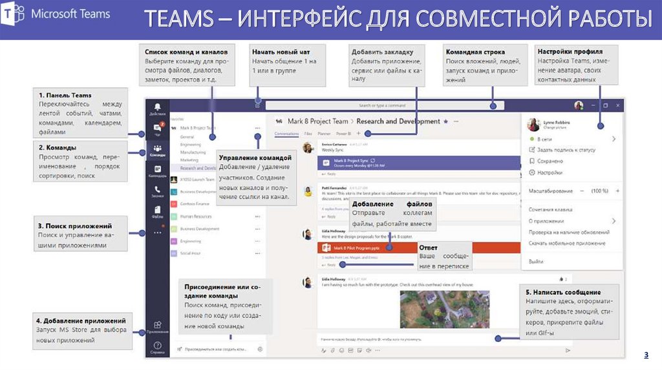Click the three-dot more apps sidebar icon

(157, 233)
